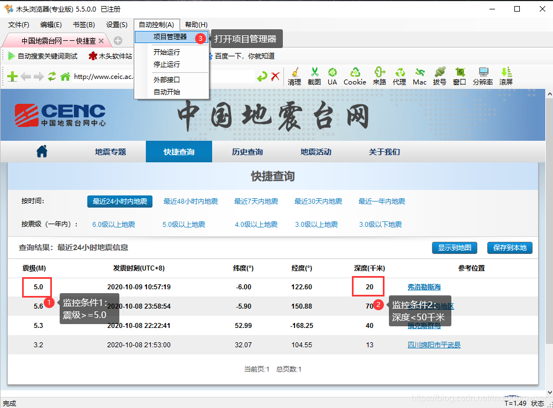The image size is (553, 408).
Task: Select 自动开始 menu entry
Action: [x=171, y=92]
